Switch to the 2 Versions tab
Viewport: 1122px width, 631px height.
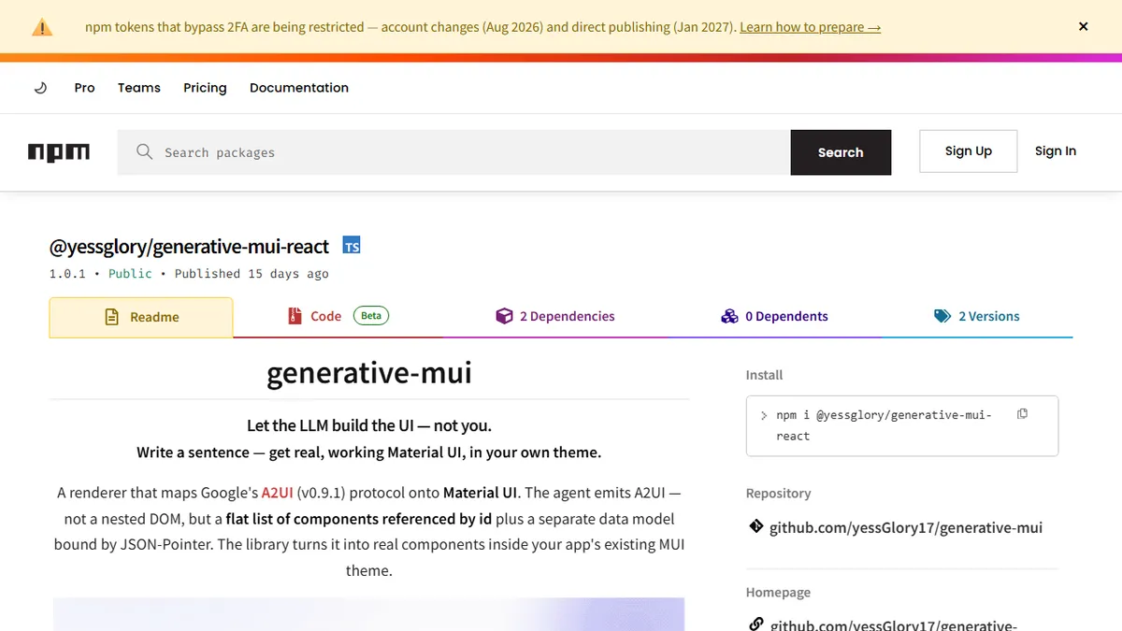977,316
